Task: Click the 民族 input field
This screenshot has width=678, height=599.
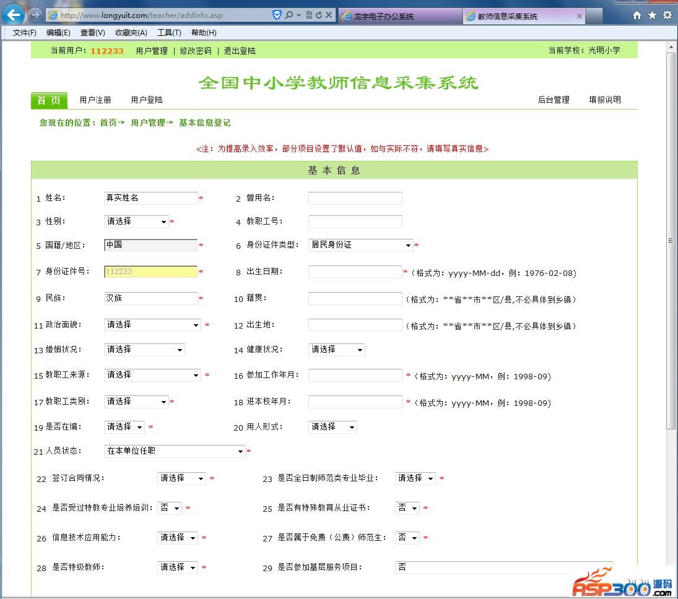Action: click(x=151, y=298)
